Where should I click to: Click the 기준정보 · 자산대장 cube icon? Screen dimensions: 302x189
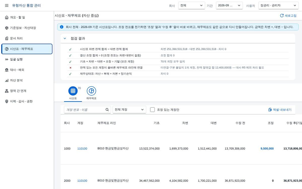point(7,28)
